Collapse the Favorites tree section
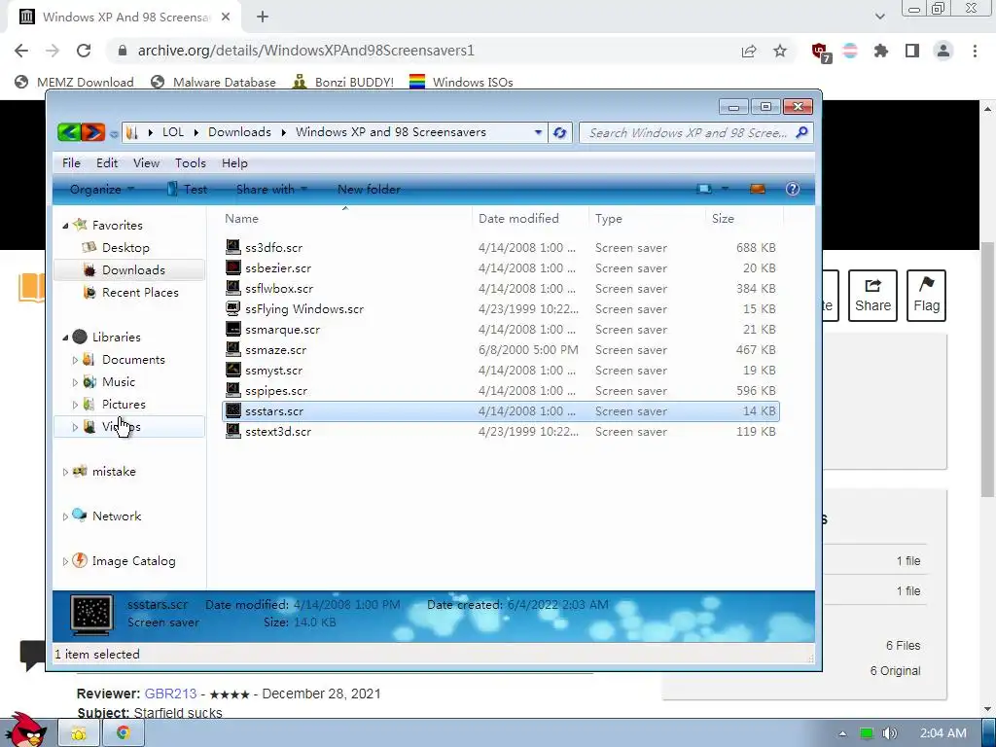Image resolution: width=996 pixels, height=747 pixels. [65, 226]
